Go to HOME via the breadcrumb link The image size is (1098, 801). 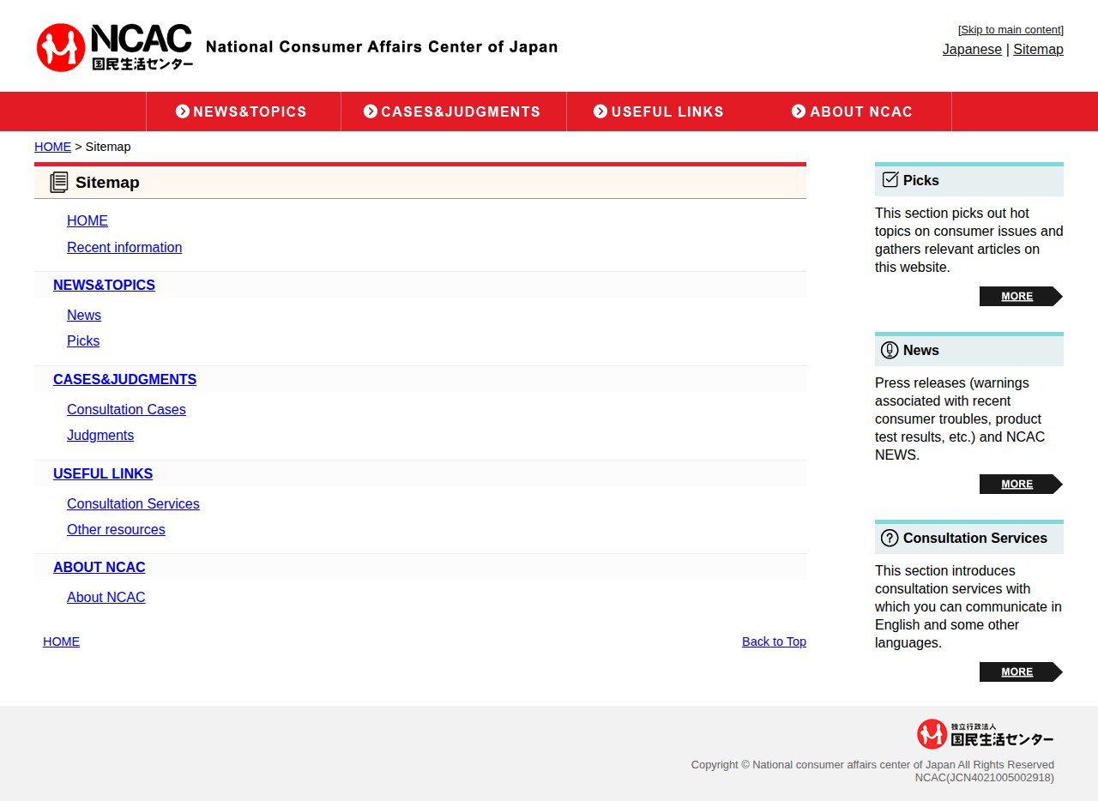[52, 147]
